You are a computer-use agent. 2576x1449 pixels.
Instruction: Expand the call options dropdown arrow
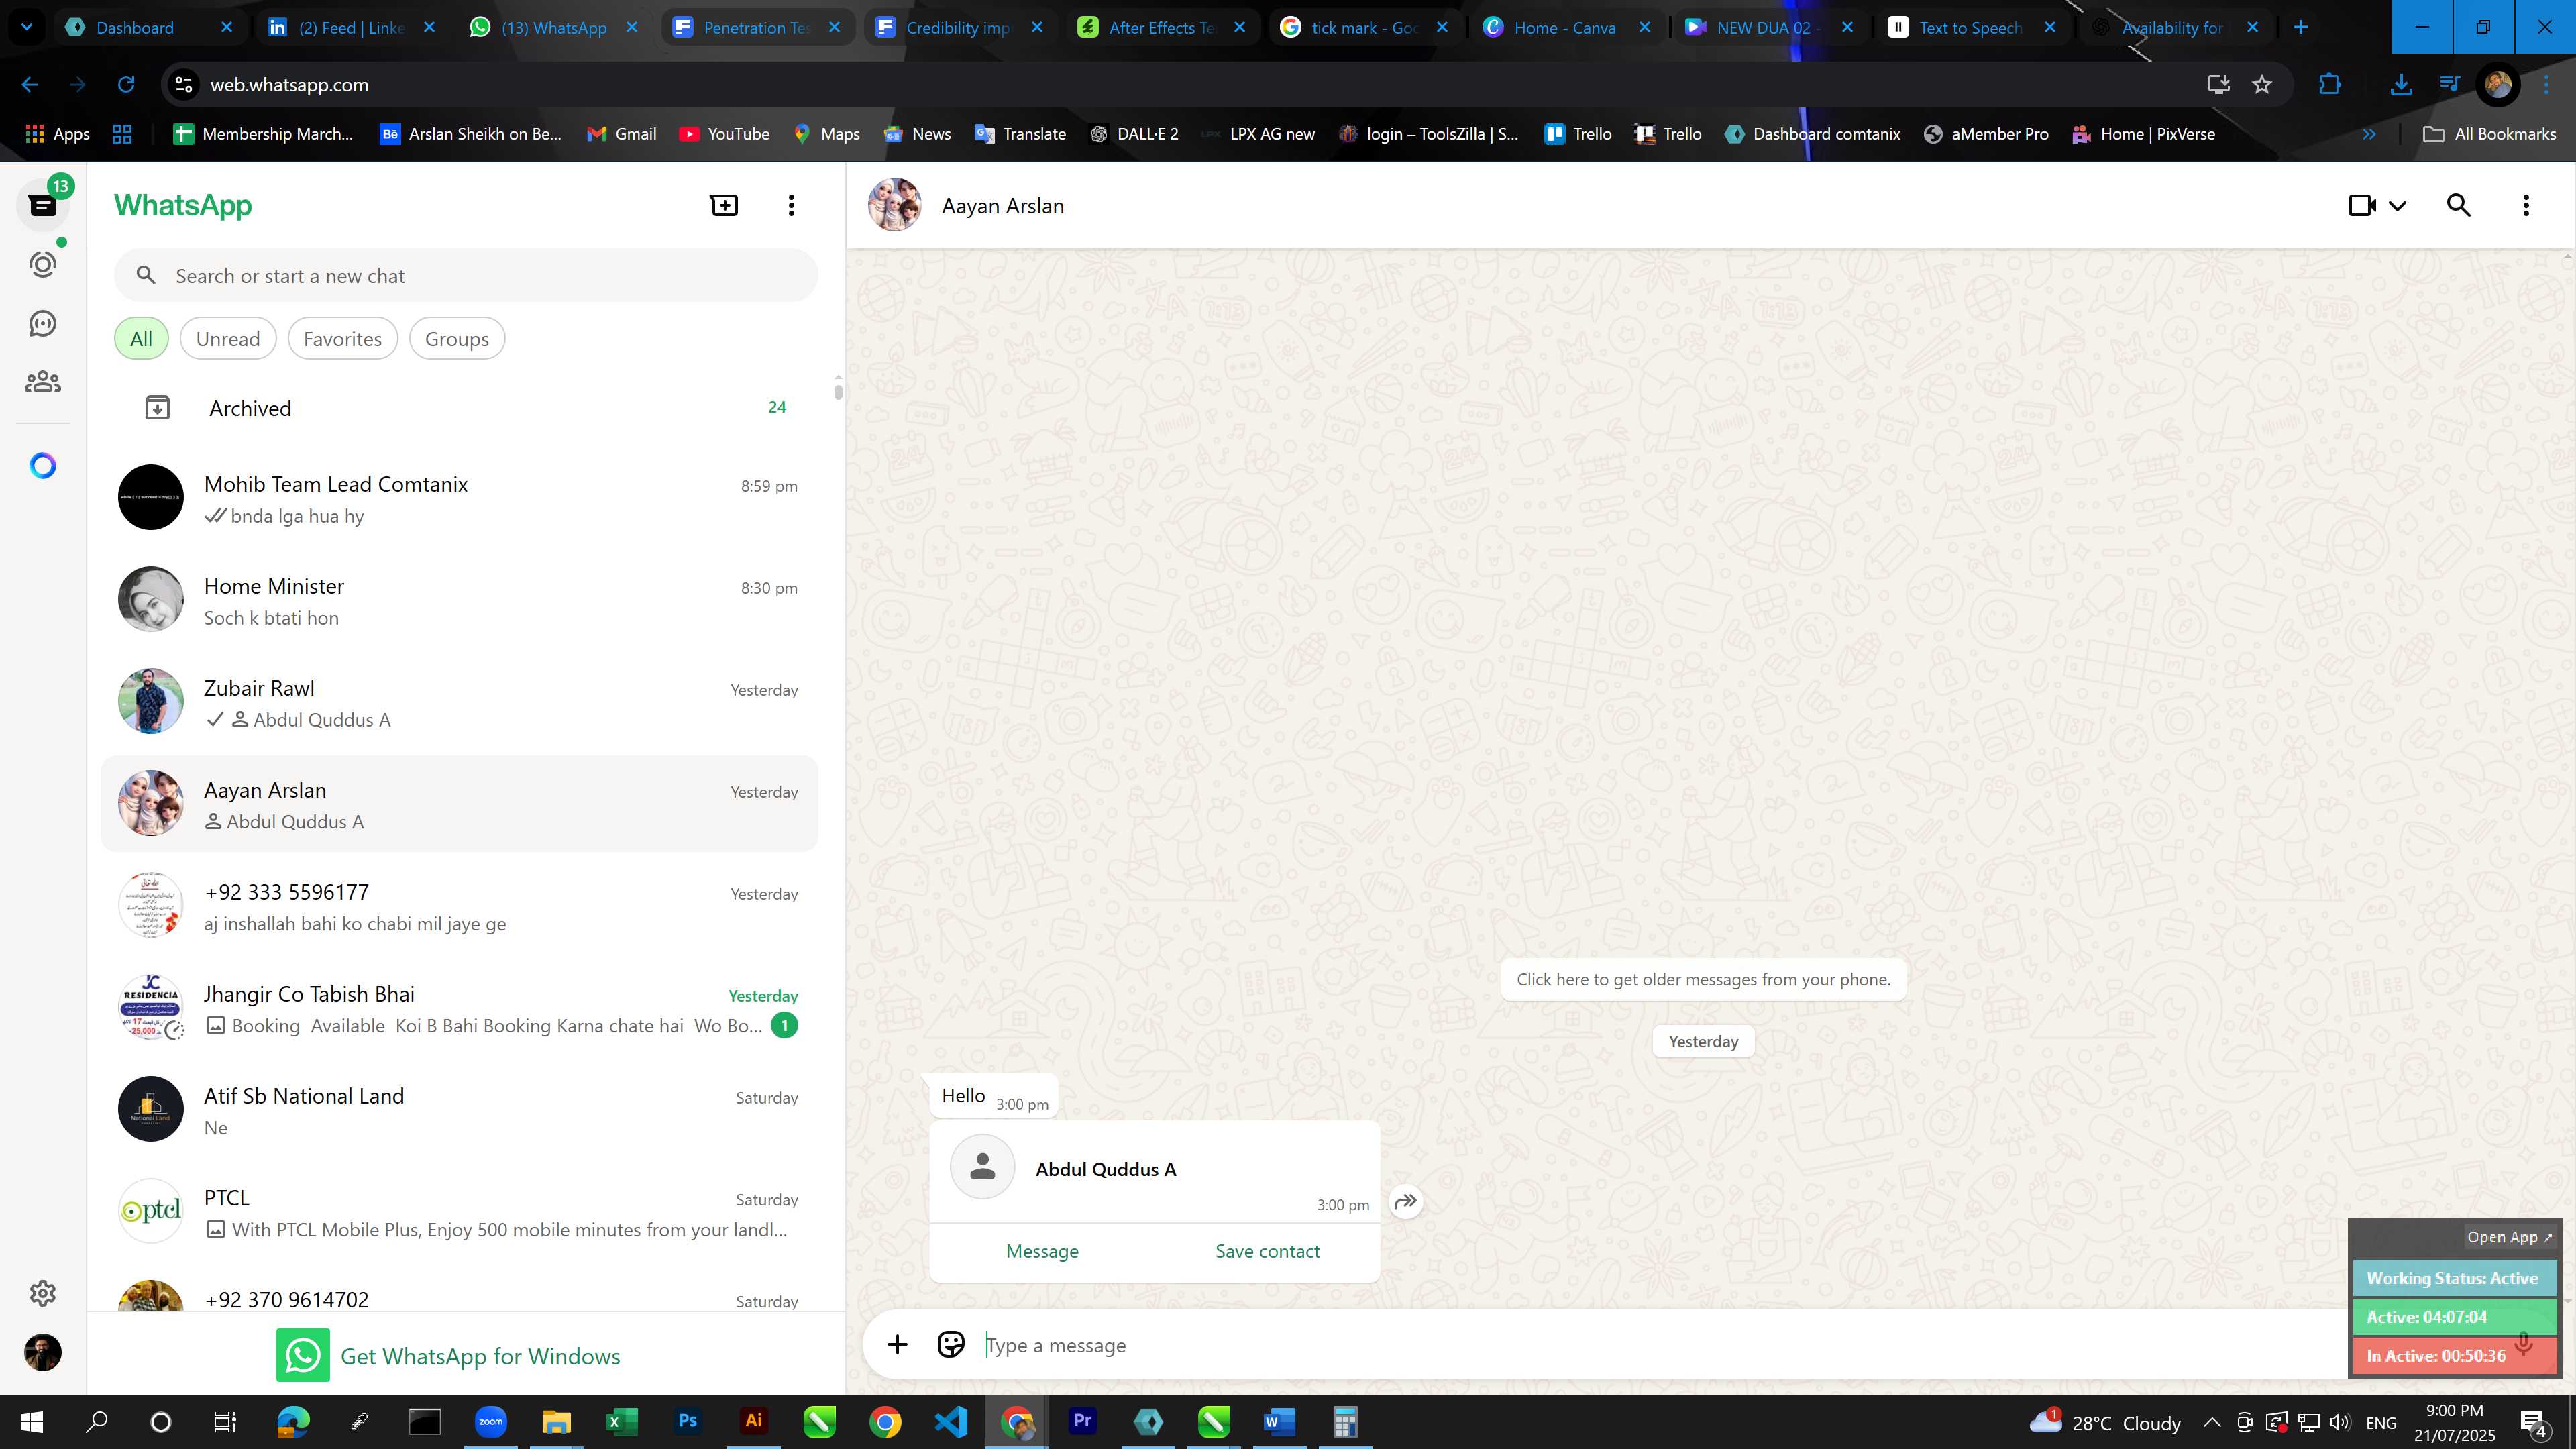click(x=2397, y=206)
